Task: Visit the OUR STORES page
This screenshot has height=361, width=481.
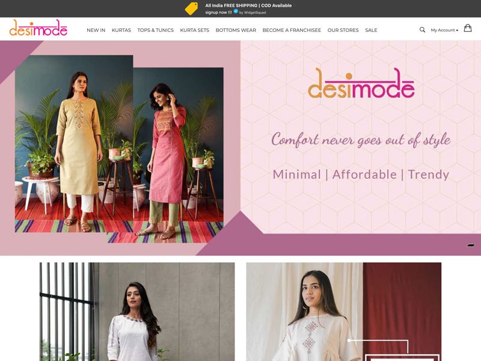Action: pyautogui.click(x=343, y=30)
